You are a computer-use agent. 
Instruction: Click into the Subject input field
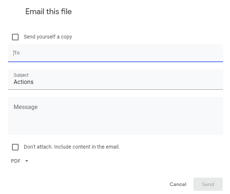pyautogui.click(x=115, y=82)
